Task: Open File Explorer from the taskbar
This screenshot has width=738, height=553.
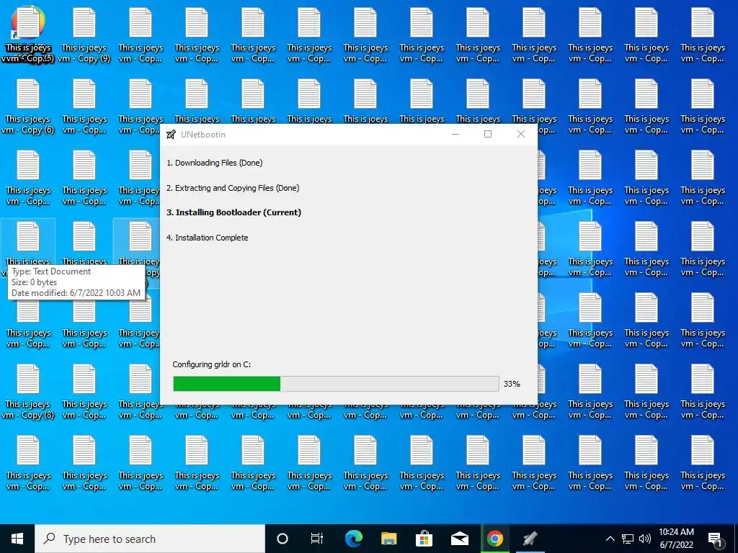Action: click(388, 539)
